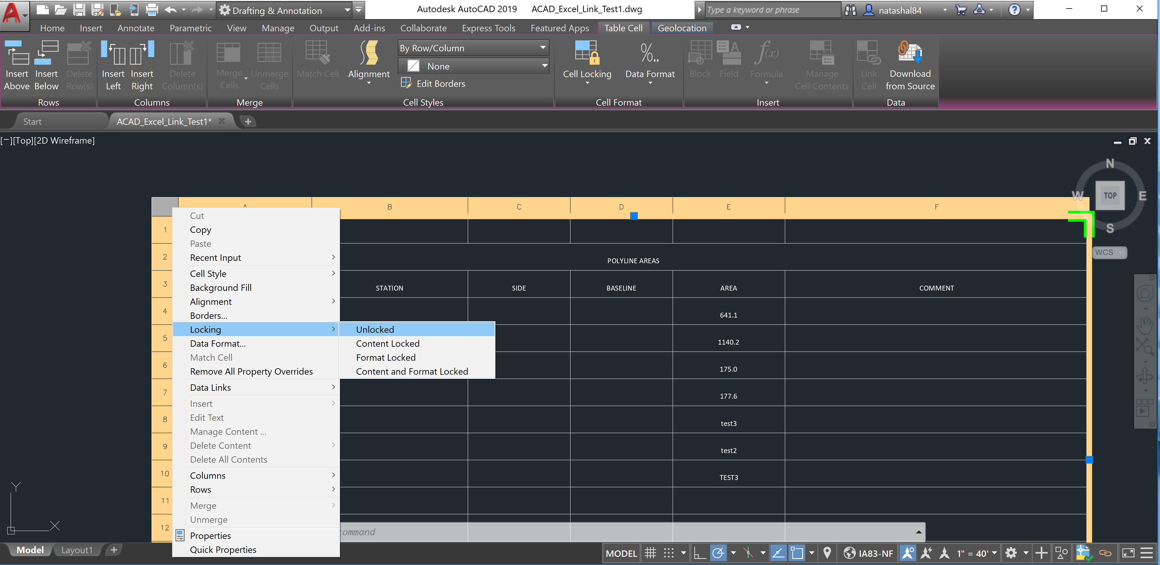Select Unlocked from Locking submenu

pos(374,329)
